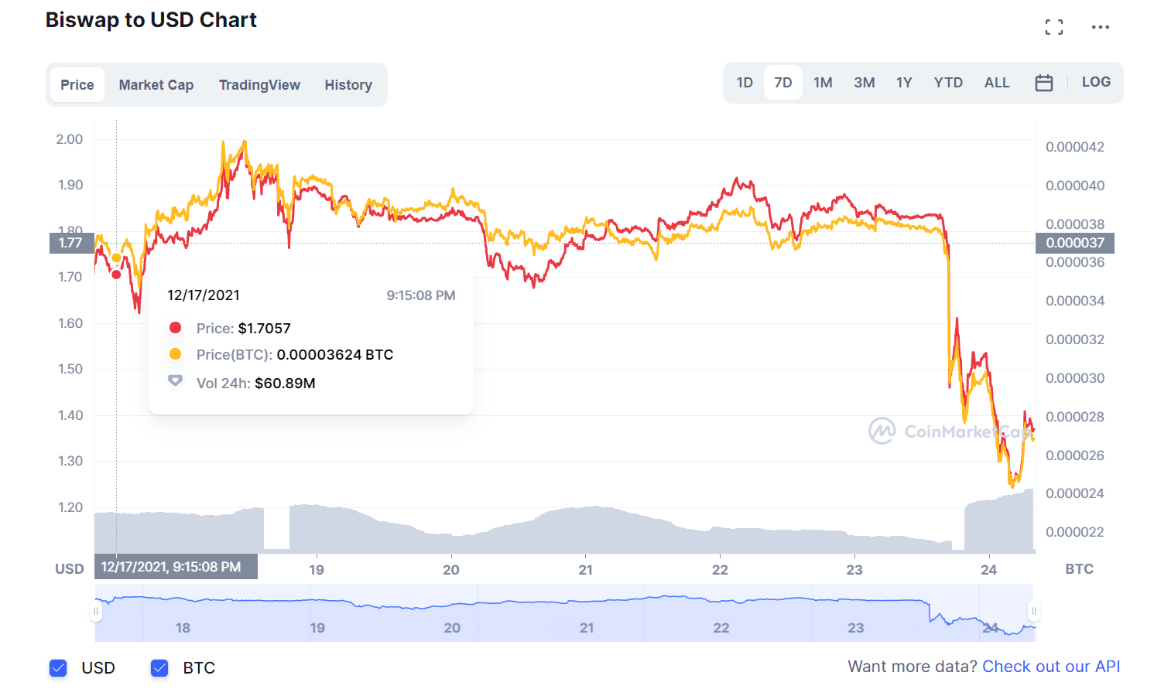Click the 0.000037 BTC price axis label
Viewport: 1154px width, 696px height.
coord(1075,243)
